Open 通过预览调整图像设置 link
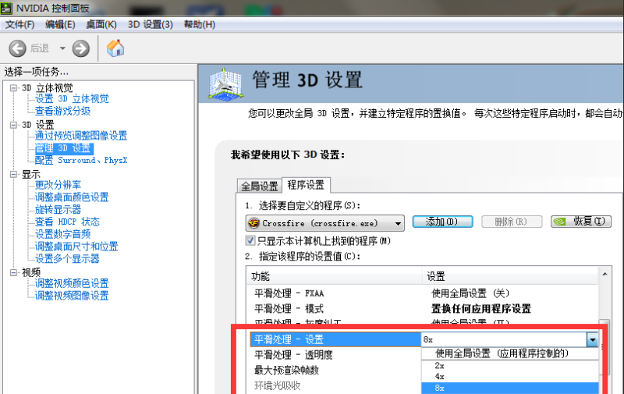 [x=81, y=136]
